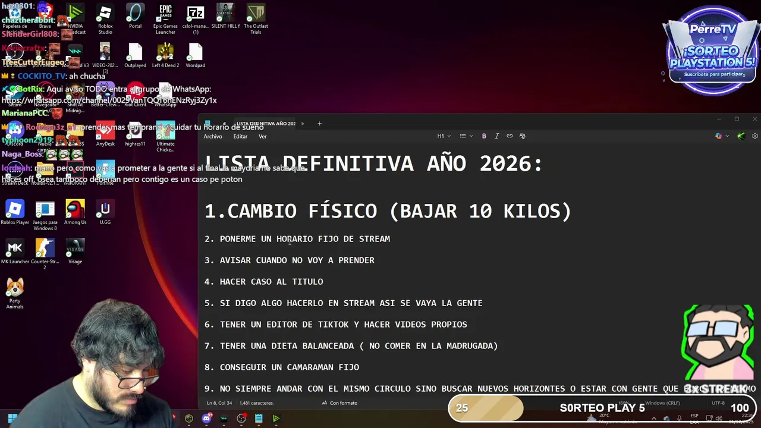The image size is (761, 428).
Task: Click the Con formato status bar toggle
Action: 339,403
